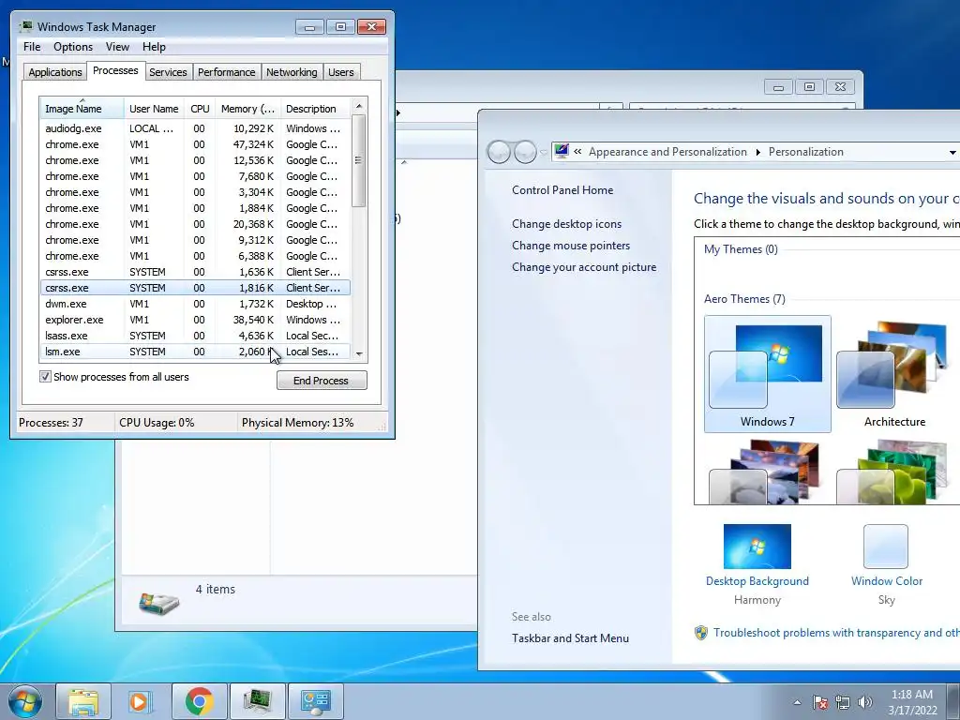960x720 pixels.
Task: Click the double chevron in the address bar
Action: [577, 151]
